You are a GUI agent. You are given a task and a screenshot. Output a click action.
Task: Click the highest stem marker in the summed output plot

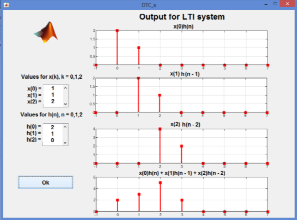click(160, 183)
